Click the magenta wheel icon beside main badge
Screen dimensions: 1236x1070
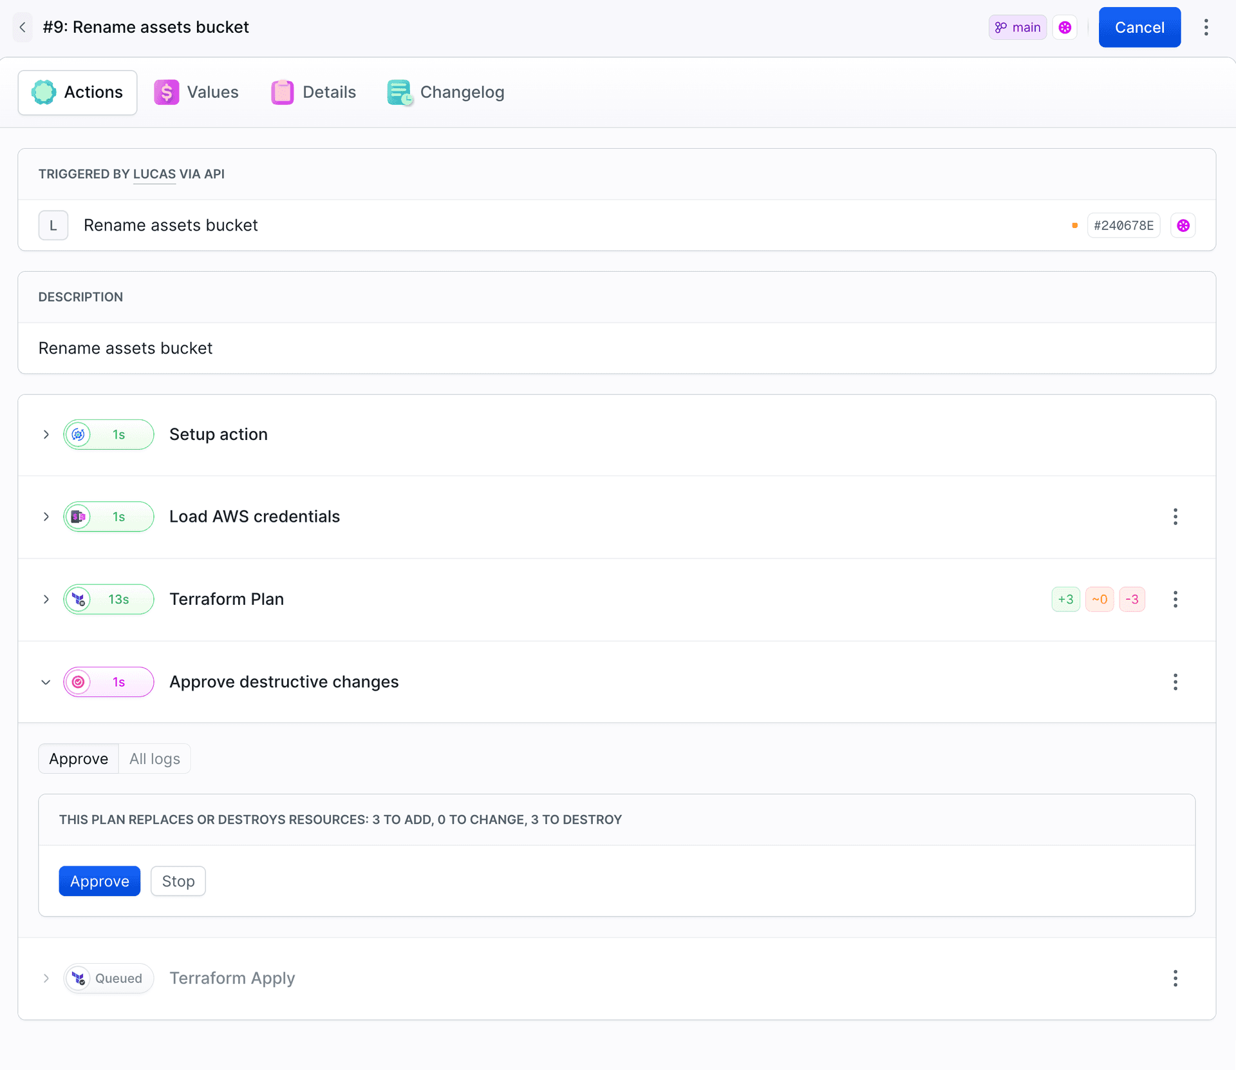pos(1065,27)
